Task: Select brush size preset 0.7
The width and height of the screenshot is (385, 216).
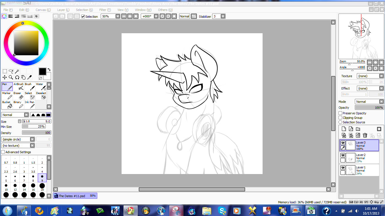Action: (6, 160)
